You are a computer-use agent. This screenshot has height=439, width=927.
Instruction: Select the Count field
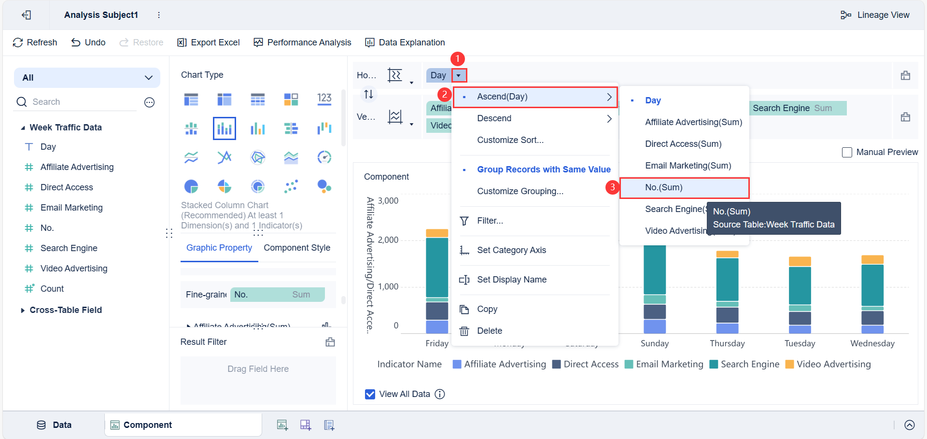pos(52,289)
